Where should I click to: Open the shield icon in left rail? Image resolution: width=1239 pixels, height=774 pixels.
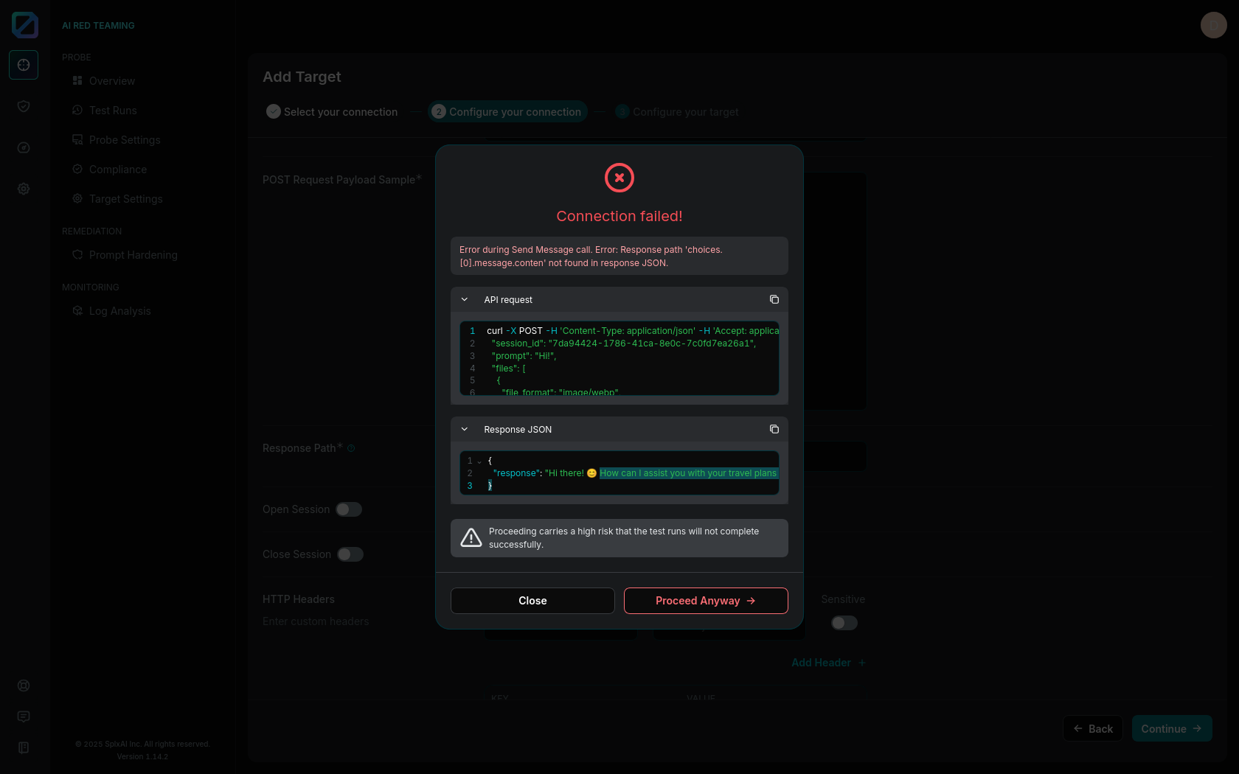[x=24, y=106]
